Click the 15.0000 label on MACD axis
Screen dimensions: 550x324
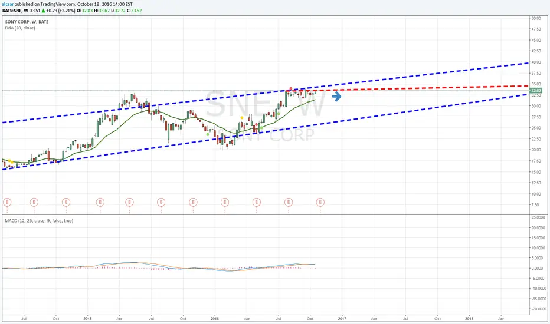click(x=538, y=237)
